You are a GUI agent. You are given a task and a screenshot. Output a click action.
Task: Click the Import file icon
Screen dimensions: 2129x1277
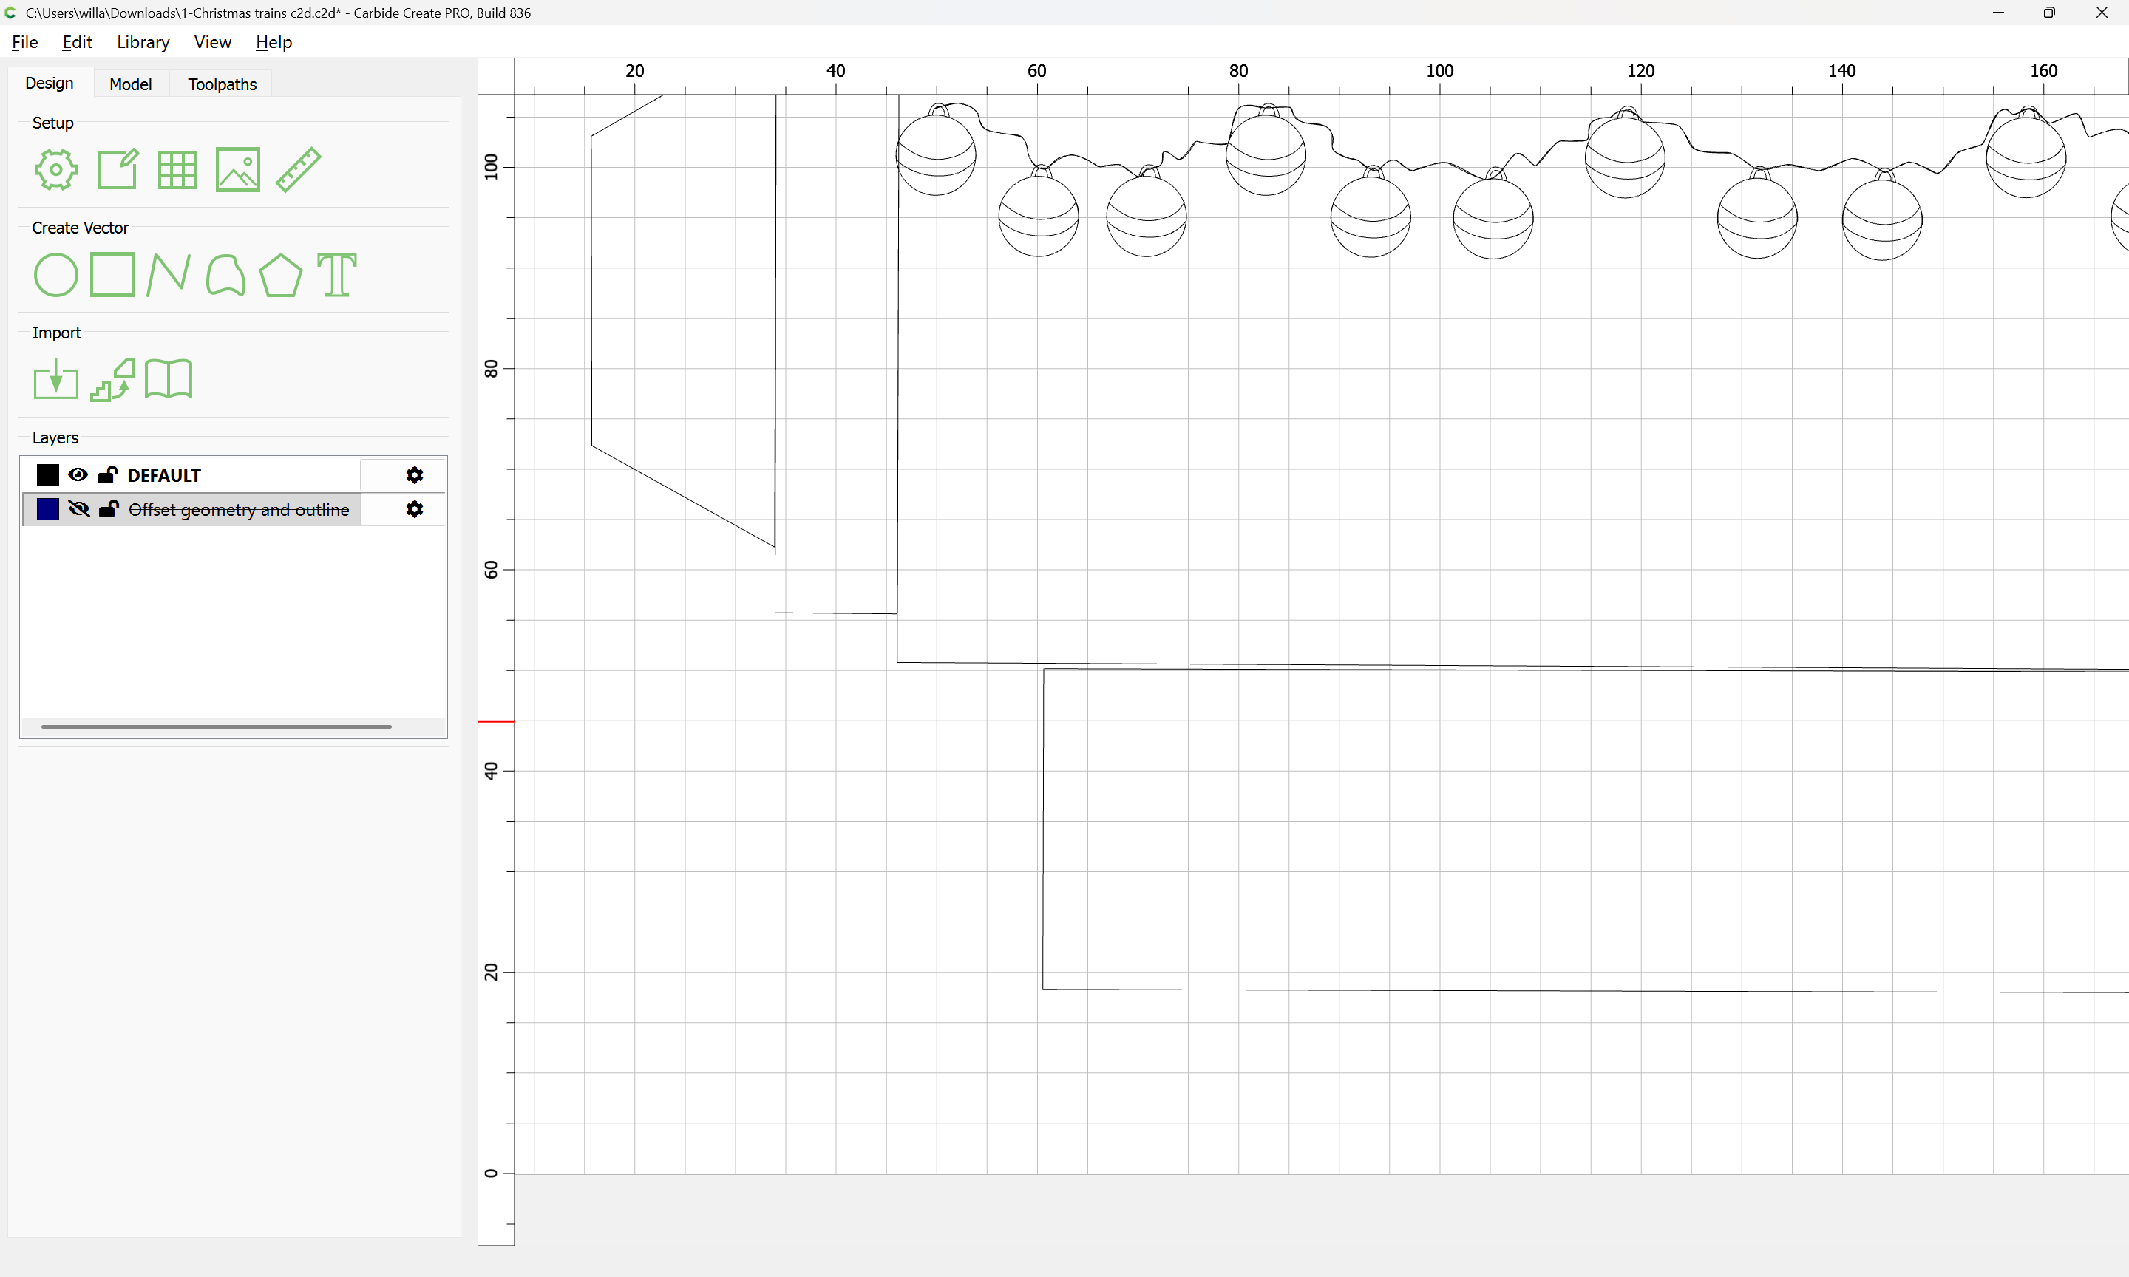tap(56, 380)
